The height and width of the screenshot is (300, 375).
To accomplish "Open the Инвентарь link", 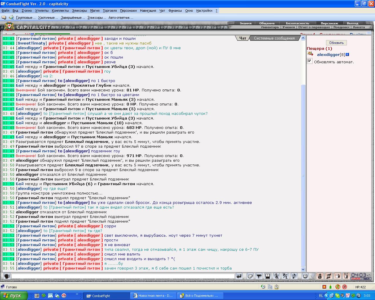I will (x=270, y=27).
